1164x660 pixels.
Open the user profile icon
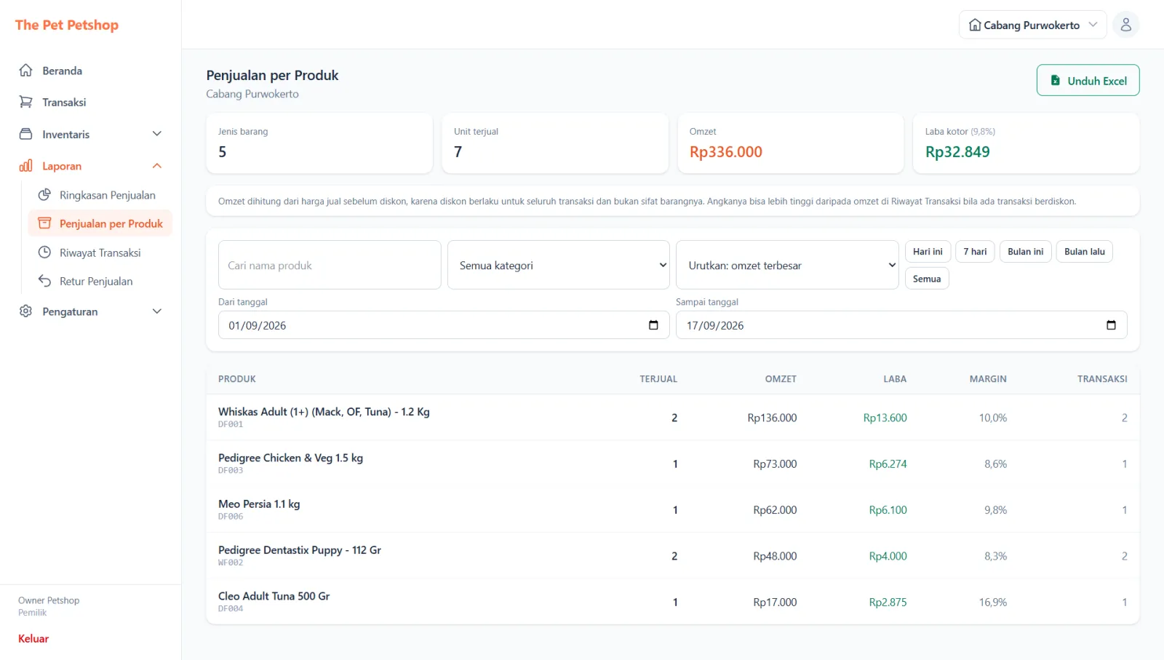pos(1125,25)
